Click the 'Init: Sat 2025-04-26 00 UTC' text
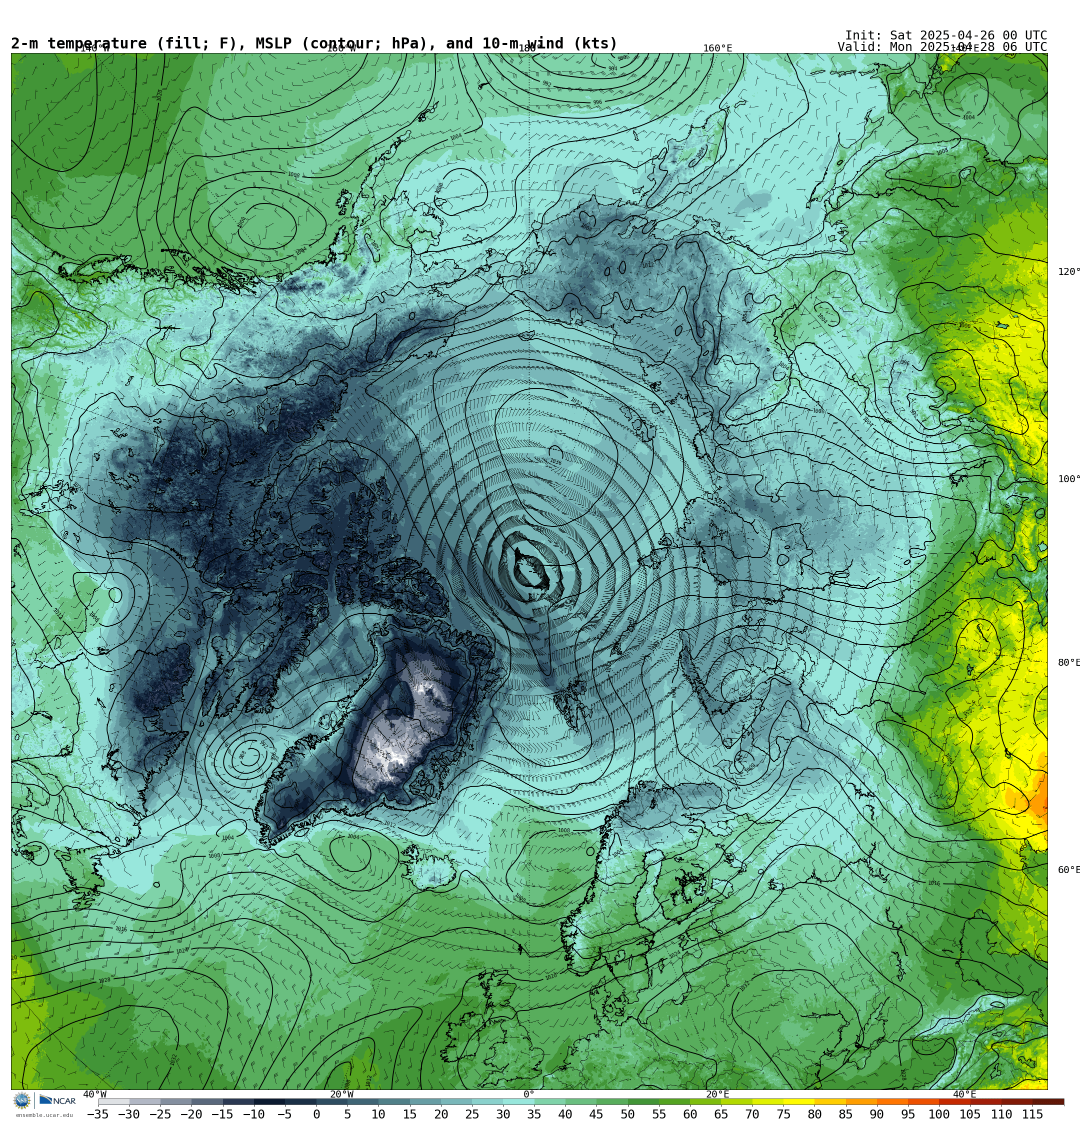 coord(946,35)
